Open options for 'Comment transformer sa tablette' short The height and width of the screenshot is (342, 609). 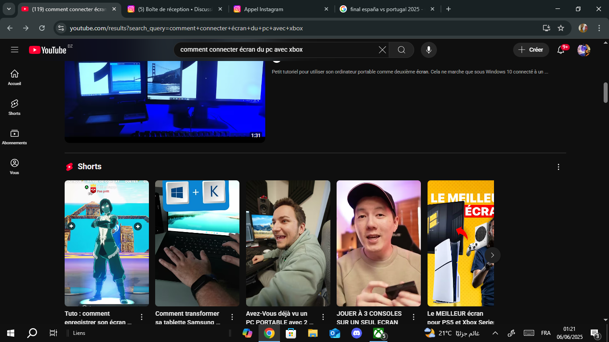[x=232, y=317]
